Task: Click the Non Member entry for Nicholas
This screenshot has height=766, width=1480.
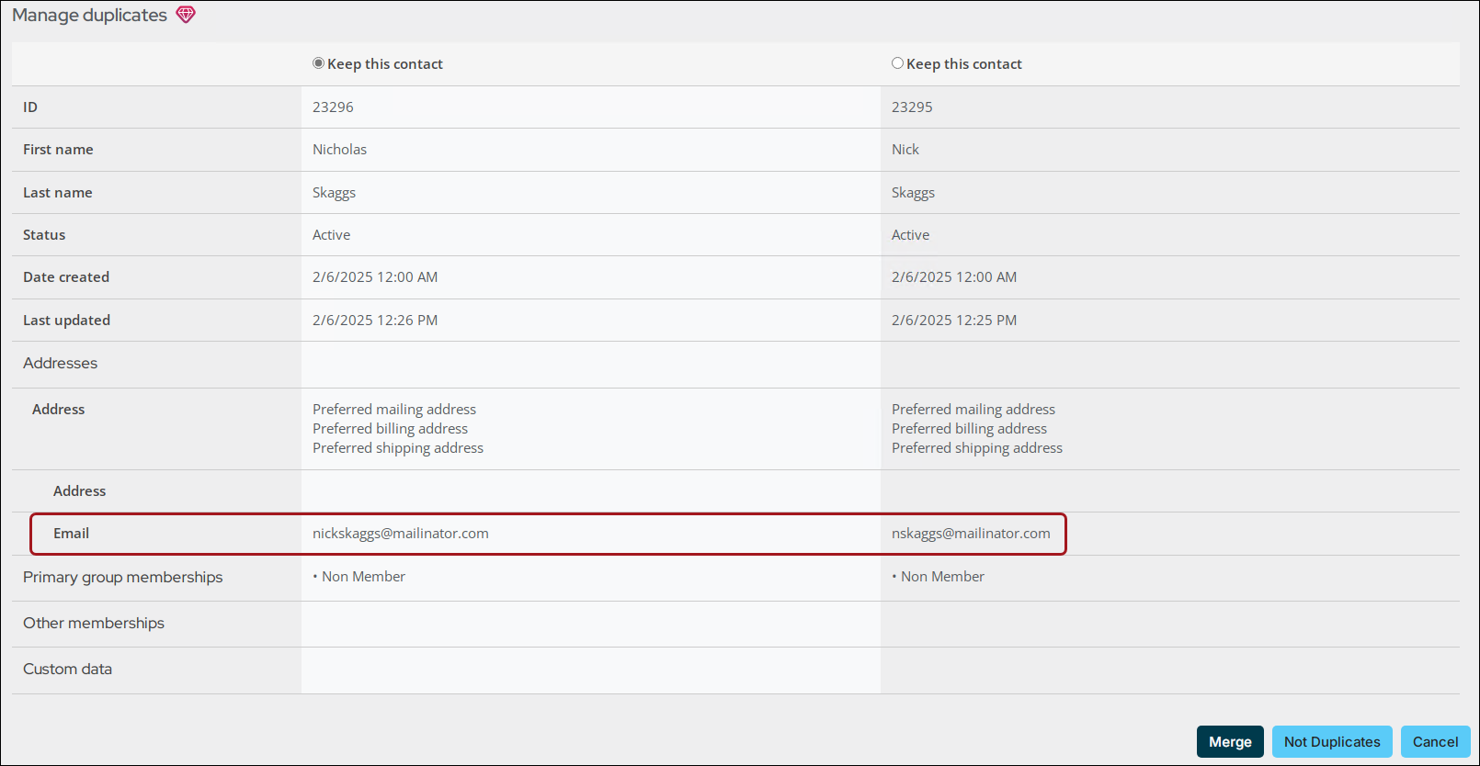Action: click(363, 577)
